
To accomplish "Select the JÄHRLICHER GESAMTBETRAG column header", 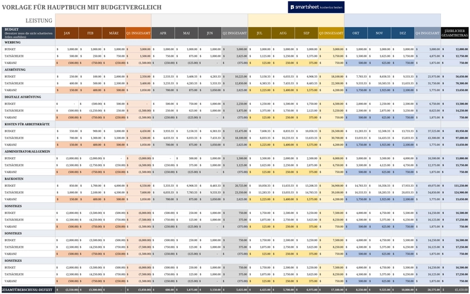I will [x=455, y=33].
